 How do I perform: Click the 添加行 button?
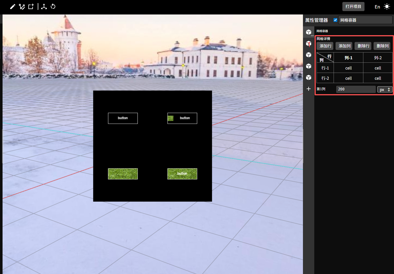[325, 46]
